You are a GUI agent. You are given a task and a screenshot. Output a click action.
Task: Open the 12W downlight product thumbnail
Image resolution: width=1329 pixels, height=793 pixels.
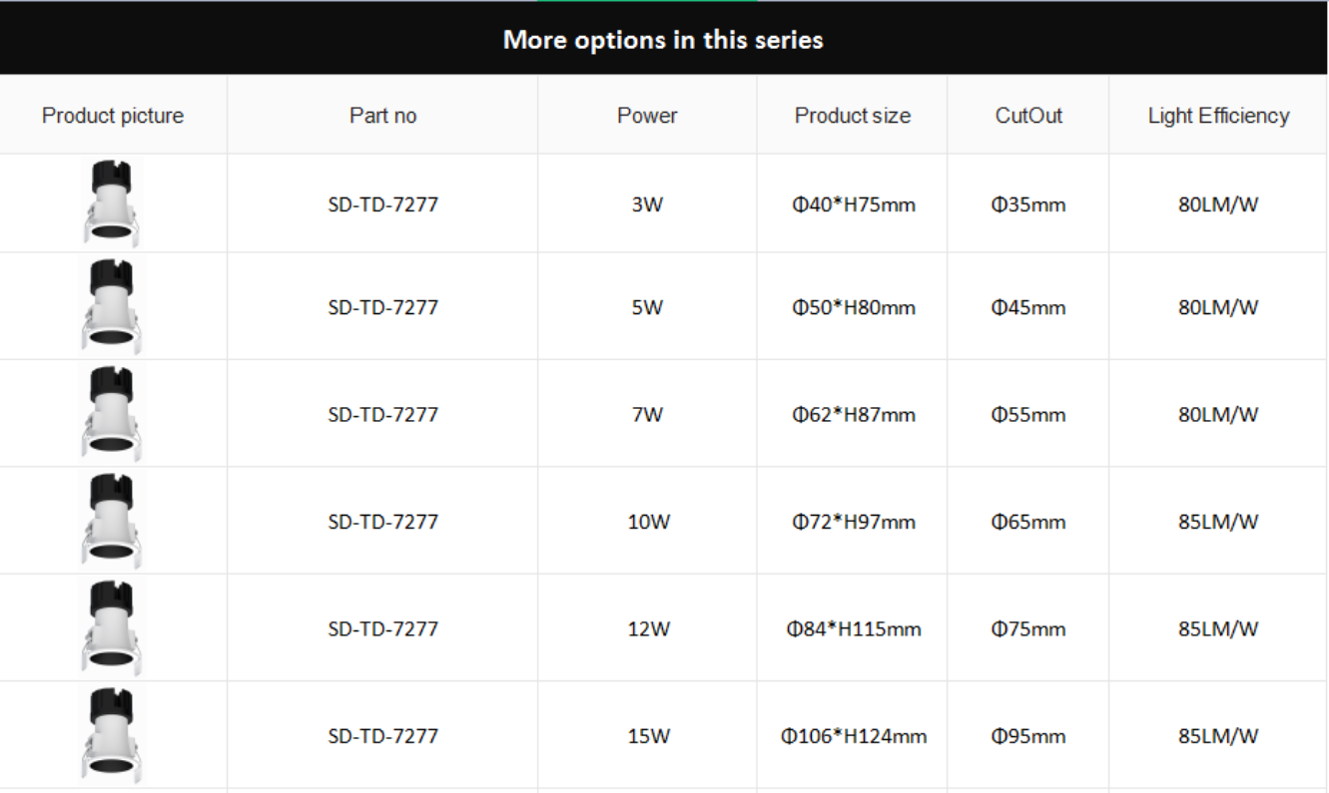[111, 627]
